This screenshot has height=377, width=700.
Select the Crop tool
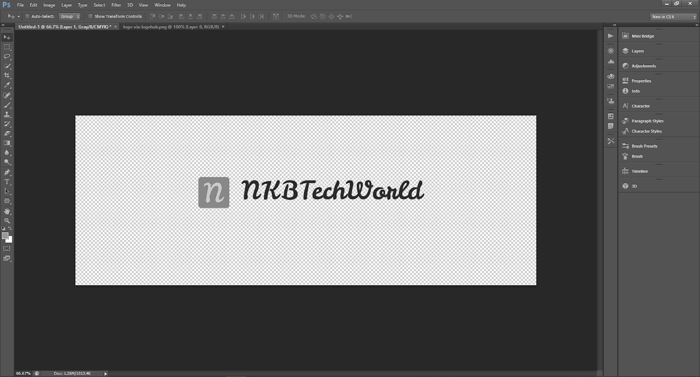click(7, 76)
